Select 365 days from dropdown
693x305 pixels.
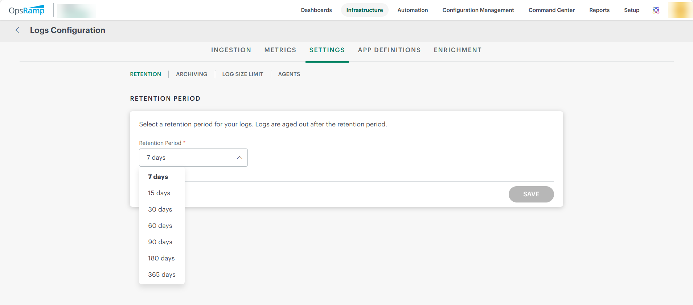161,275
